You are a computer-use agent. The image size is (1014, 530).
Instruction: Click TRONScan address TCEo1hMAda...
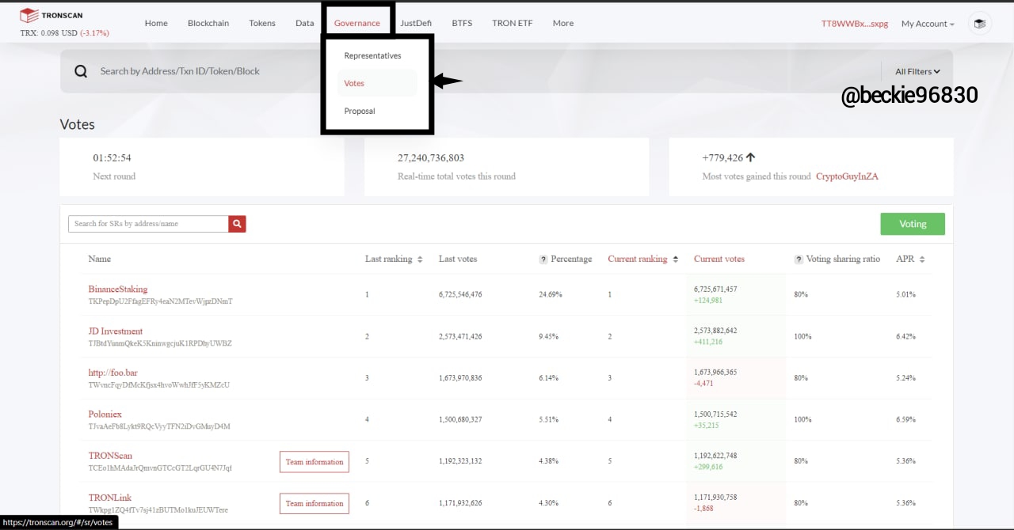(x=160, y=468)
